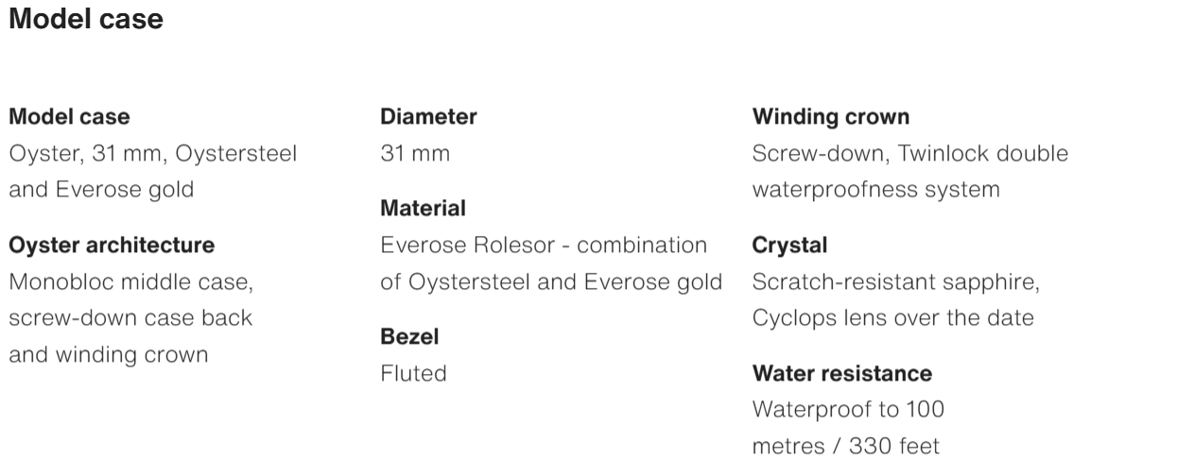Select the Oyster architecture label
The image size is (1177, 459).
[x=112, y=246]
